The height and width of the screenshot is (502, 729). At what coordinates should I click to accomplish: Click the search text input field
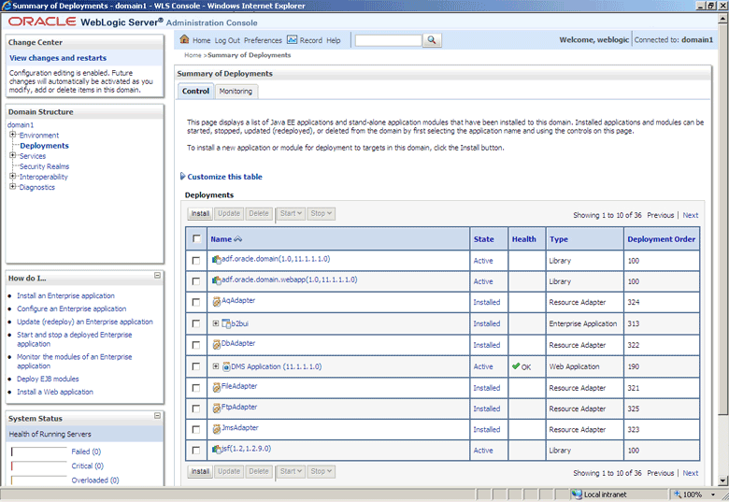click(x=388, y=40)
